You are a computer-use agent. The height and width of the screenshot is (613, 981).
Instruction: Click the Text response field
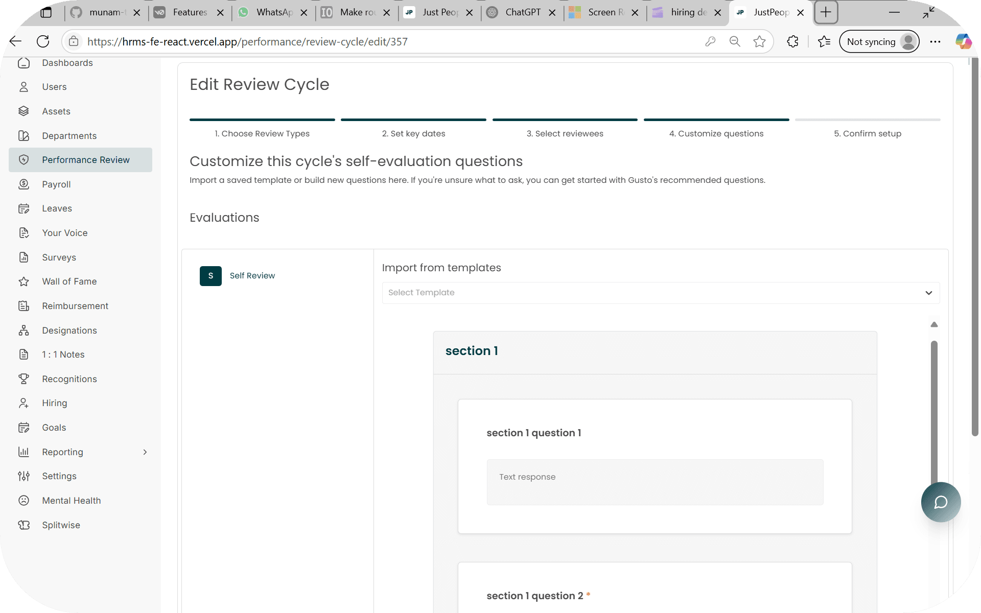coord(655,482)
